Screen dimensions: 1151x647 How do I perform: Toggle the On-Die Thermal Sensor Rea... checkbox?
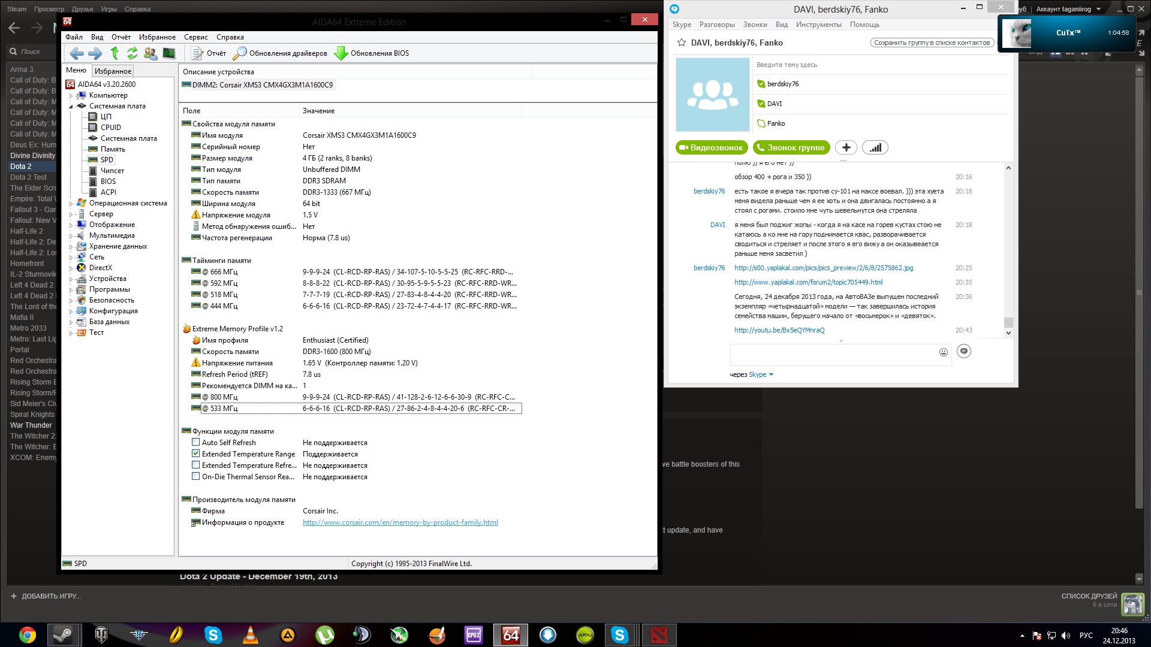(x=195, y=477)
